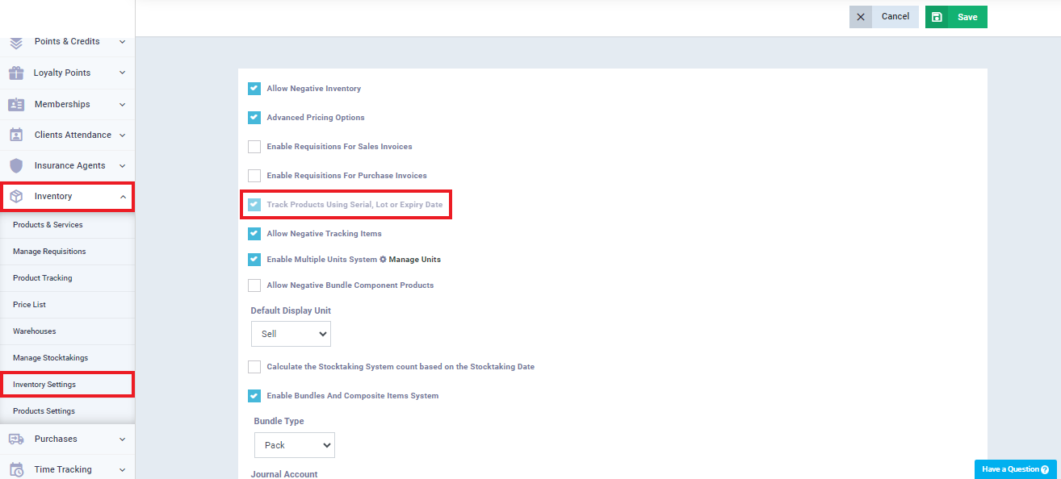Expand Clients Attendance chevron
Viewport: 1061px width, 479px height.
pos(122,135)
